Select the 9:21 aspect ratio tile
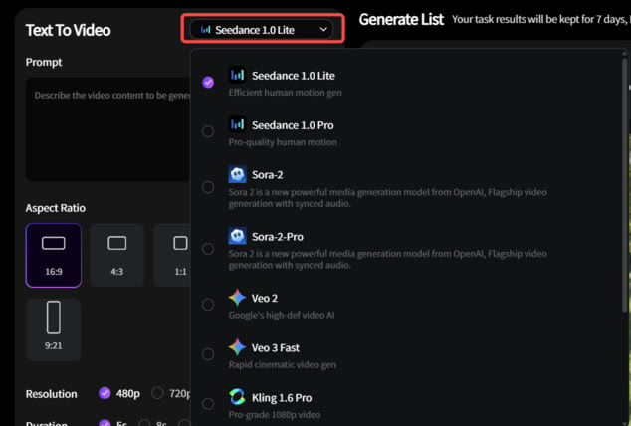This screenshot has width=631, height=426. tap(54, 329)
